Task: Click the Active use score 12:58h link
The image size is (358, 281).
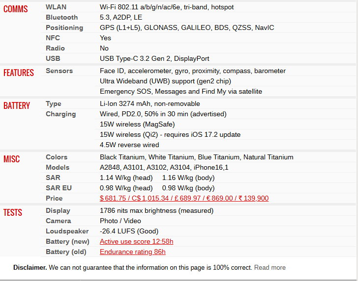Action: (136, 242)
